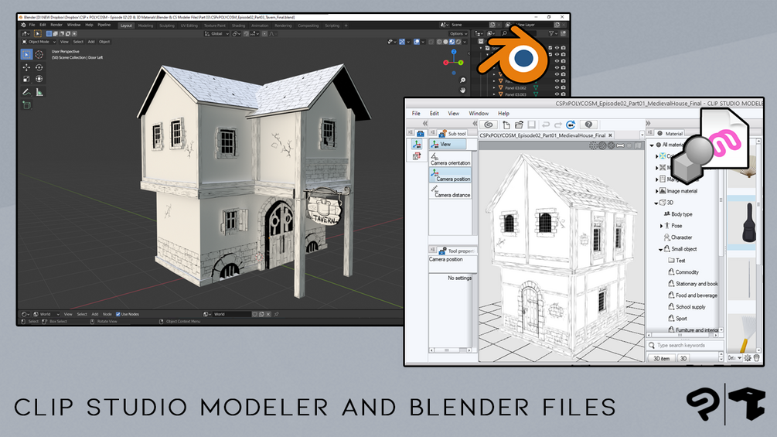Open Blender Render menu
Viewport: 777px width, 437px height.
click(56, 25)
